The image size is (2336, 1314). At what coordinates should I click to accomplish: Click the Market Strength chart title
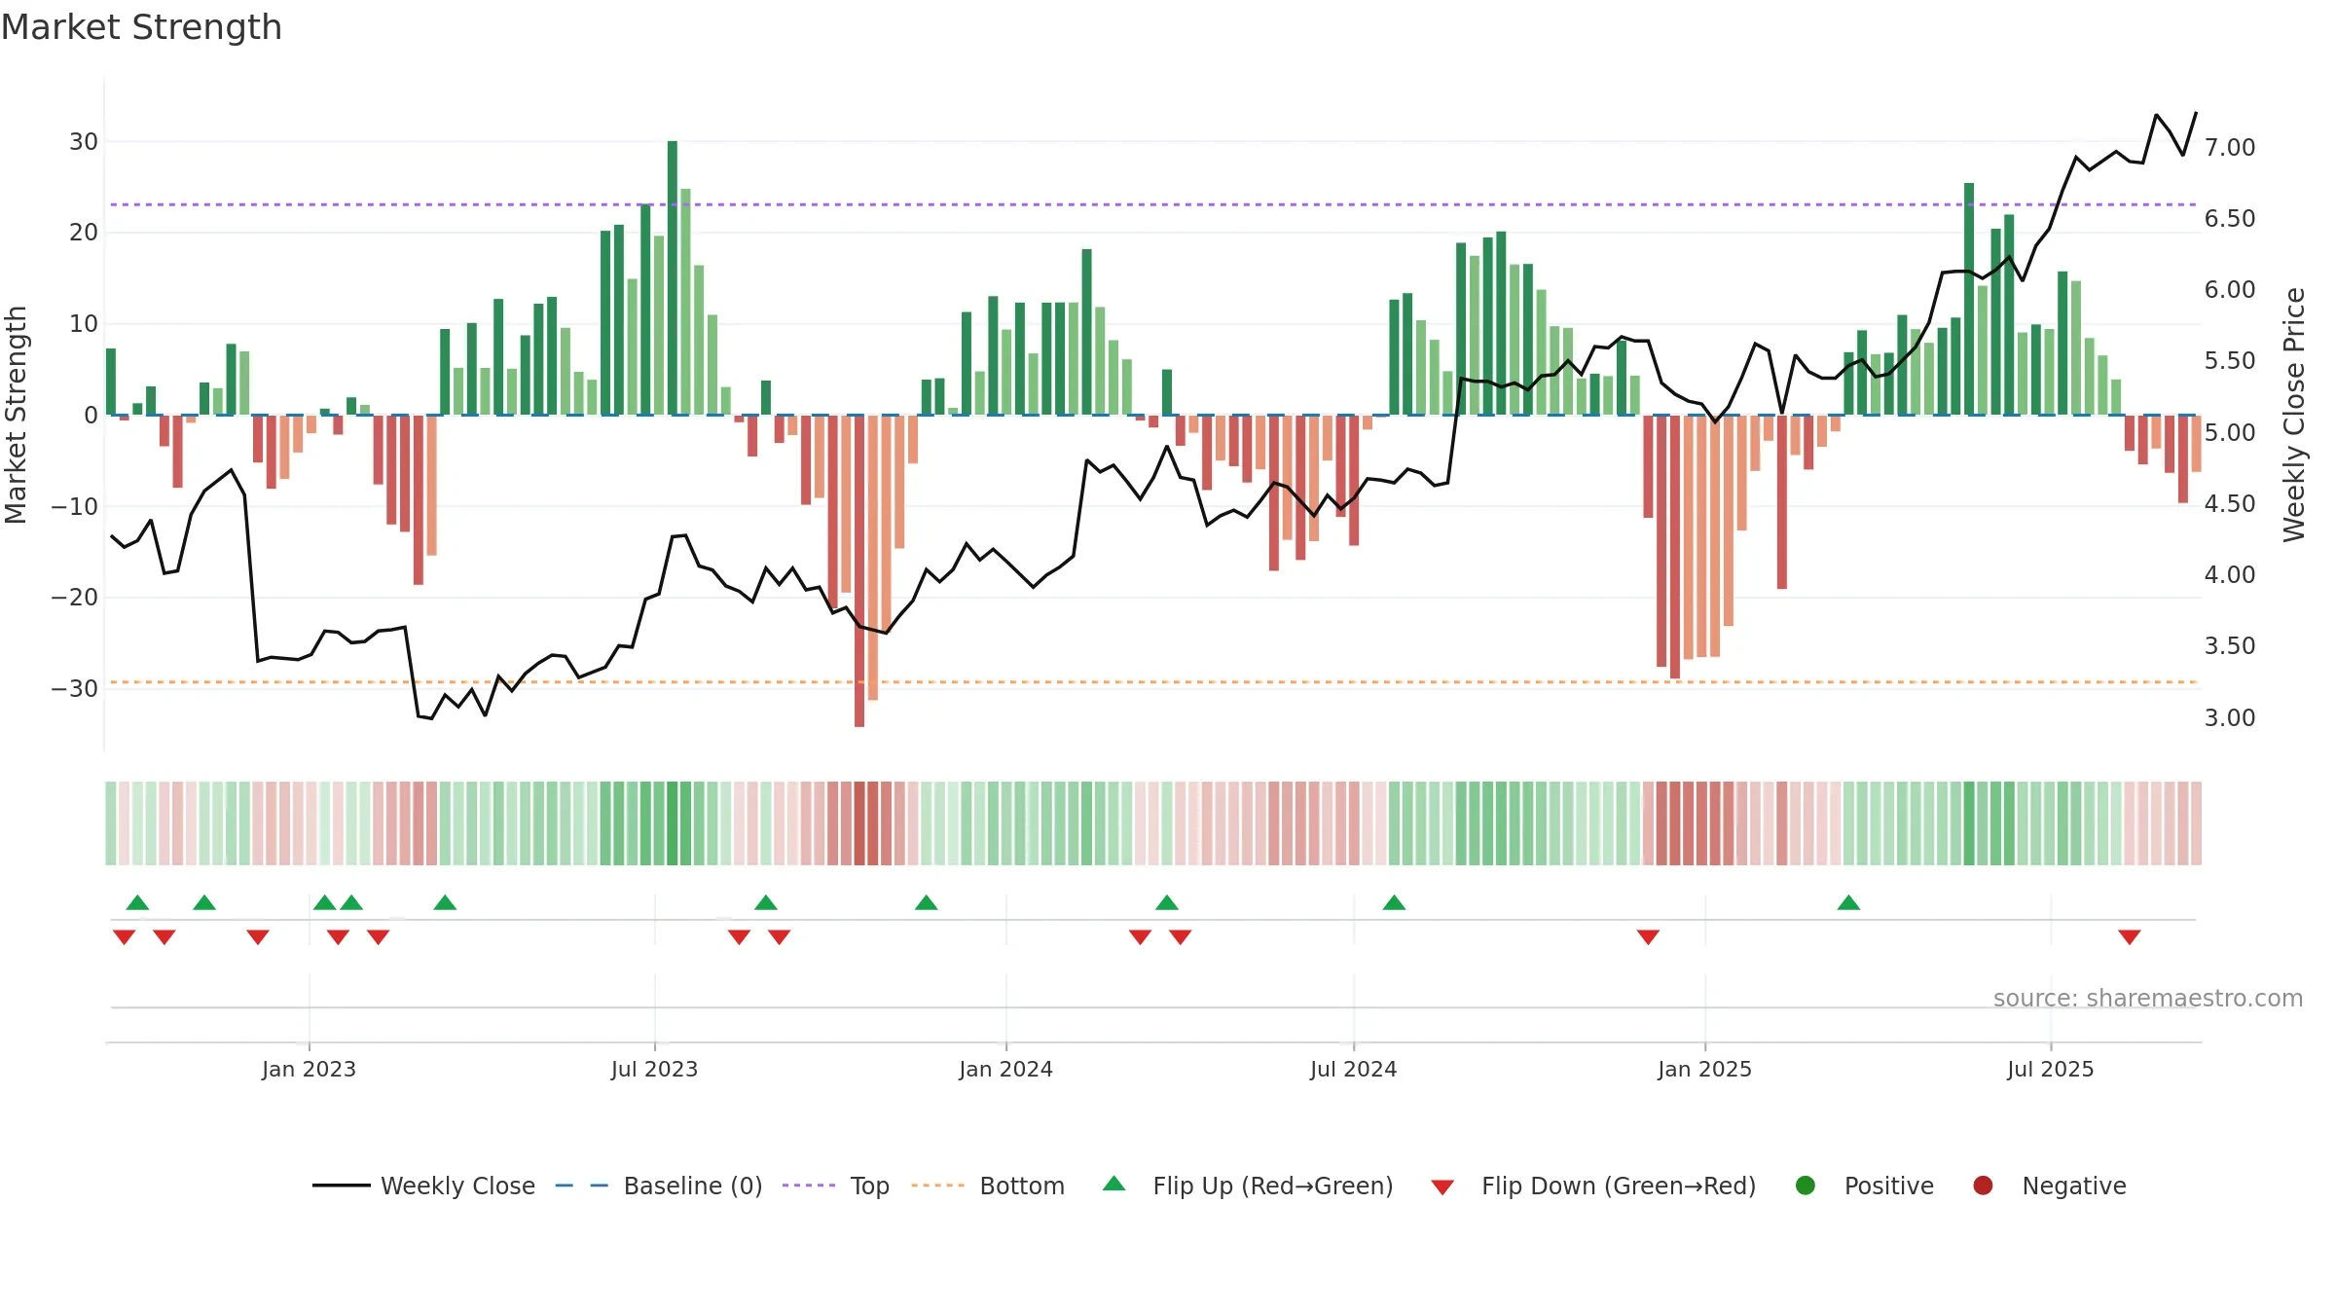(141, 27)
